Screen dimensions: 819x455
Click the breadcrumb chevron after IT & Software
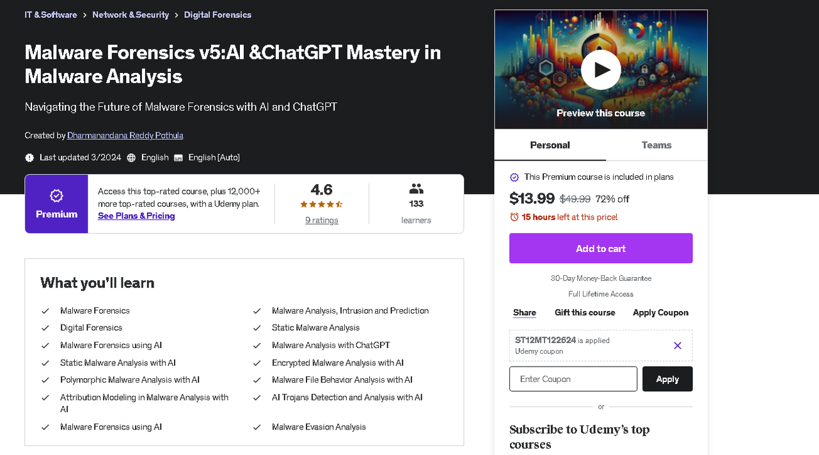tap(84, 15)
